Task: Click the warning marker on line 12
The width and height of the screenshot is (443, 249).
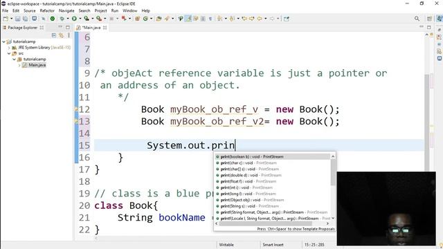Action: (76, 109)
